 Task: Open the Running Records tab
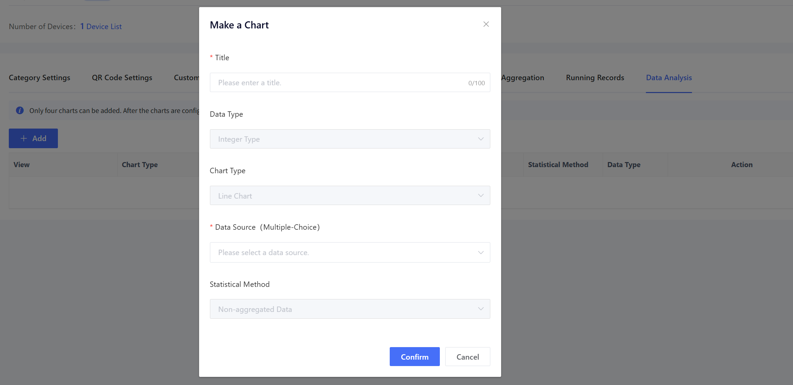click(x=595, y=77)
